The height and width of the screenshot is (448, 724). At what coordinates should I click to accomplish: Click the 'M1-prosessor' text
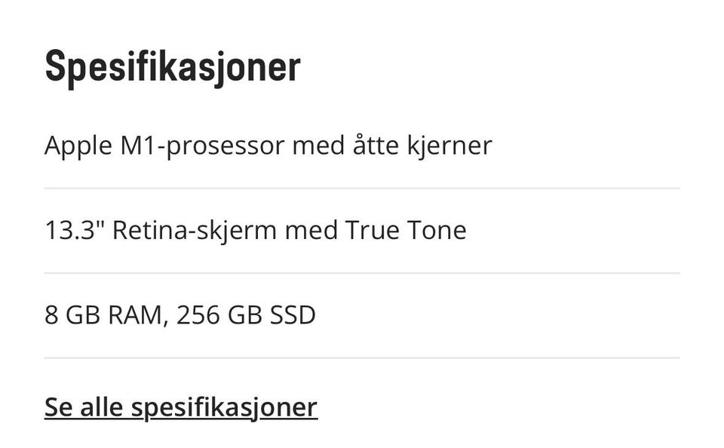point(202,145)
